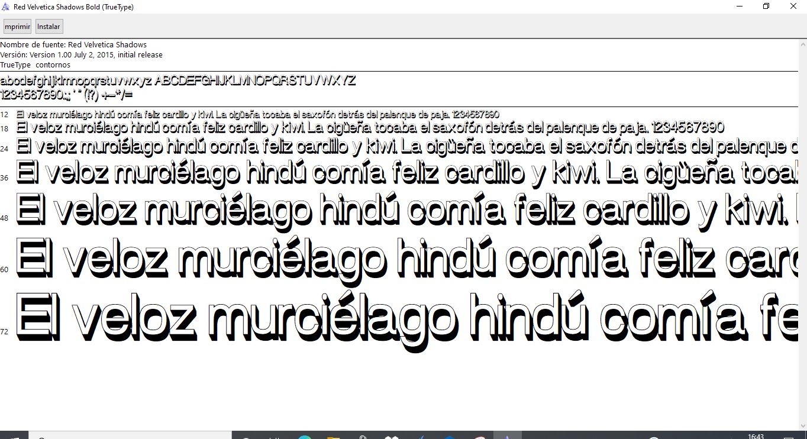Viewport: 807px width, 439px height.
Task: Click the font viewer icon in title bar
Action: coord(6,7)
